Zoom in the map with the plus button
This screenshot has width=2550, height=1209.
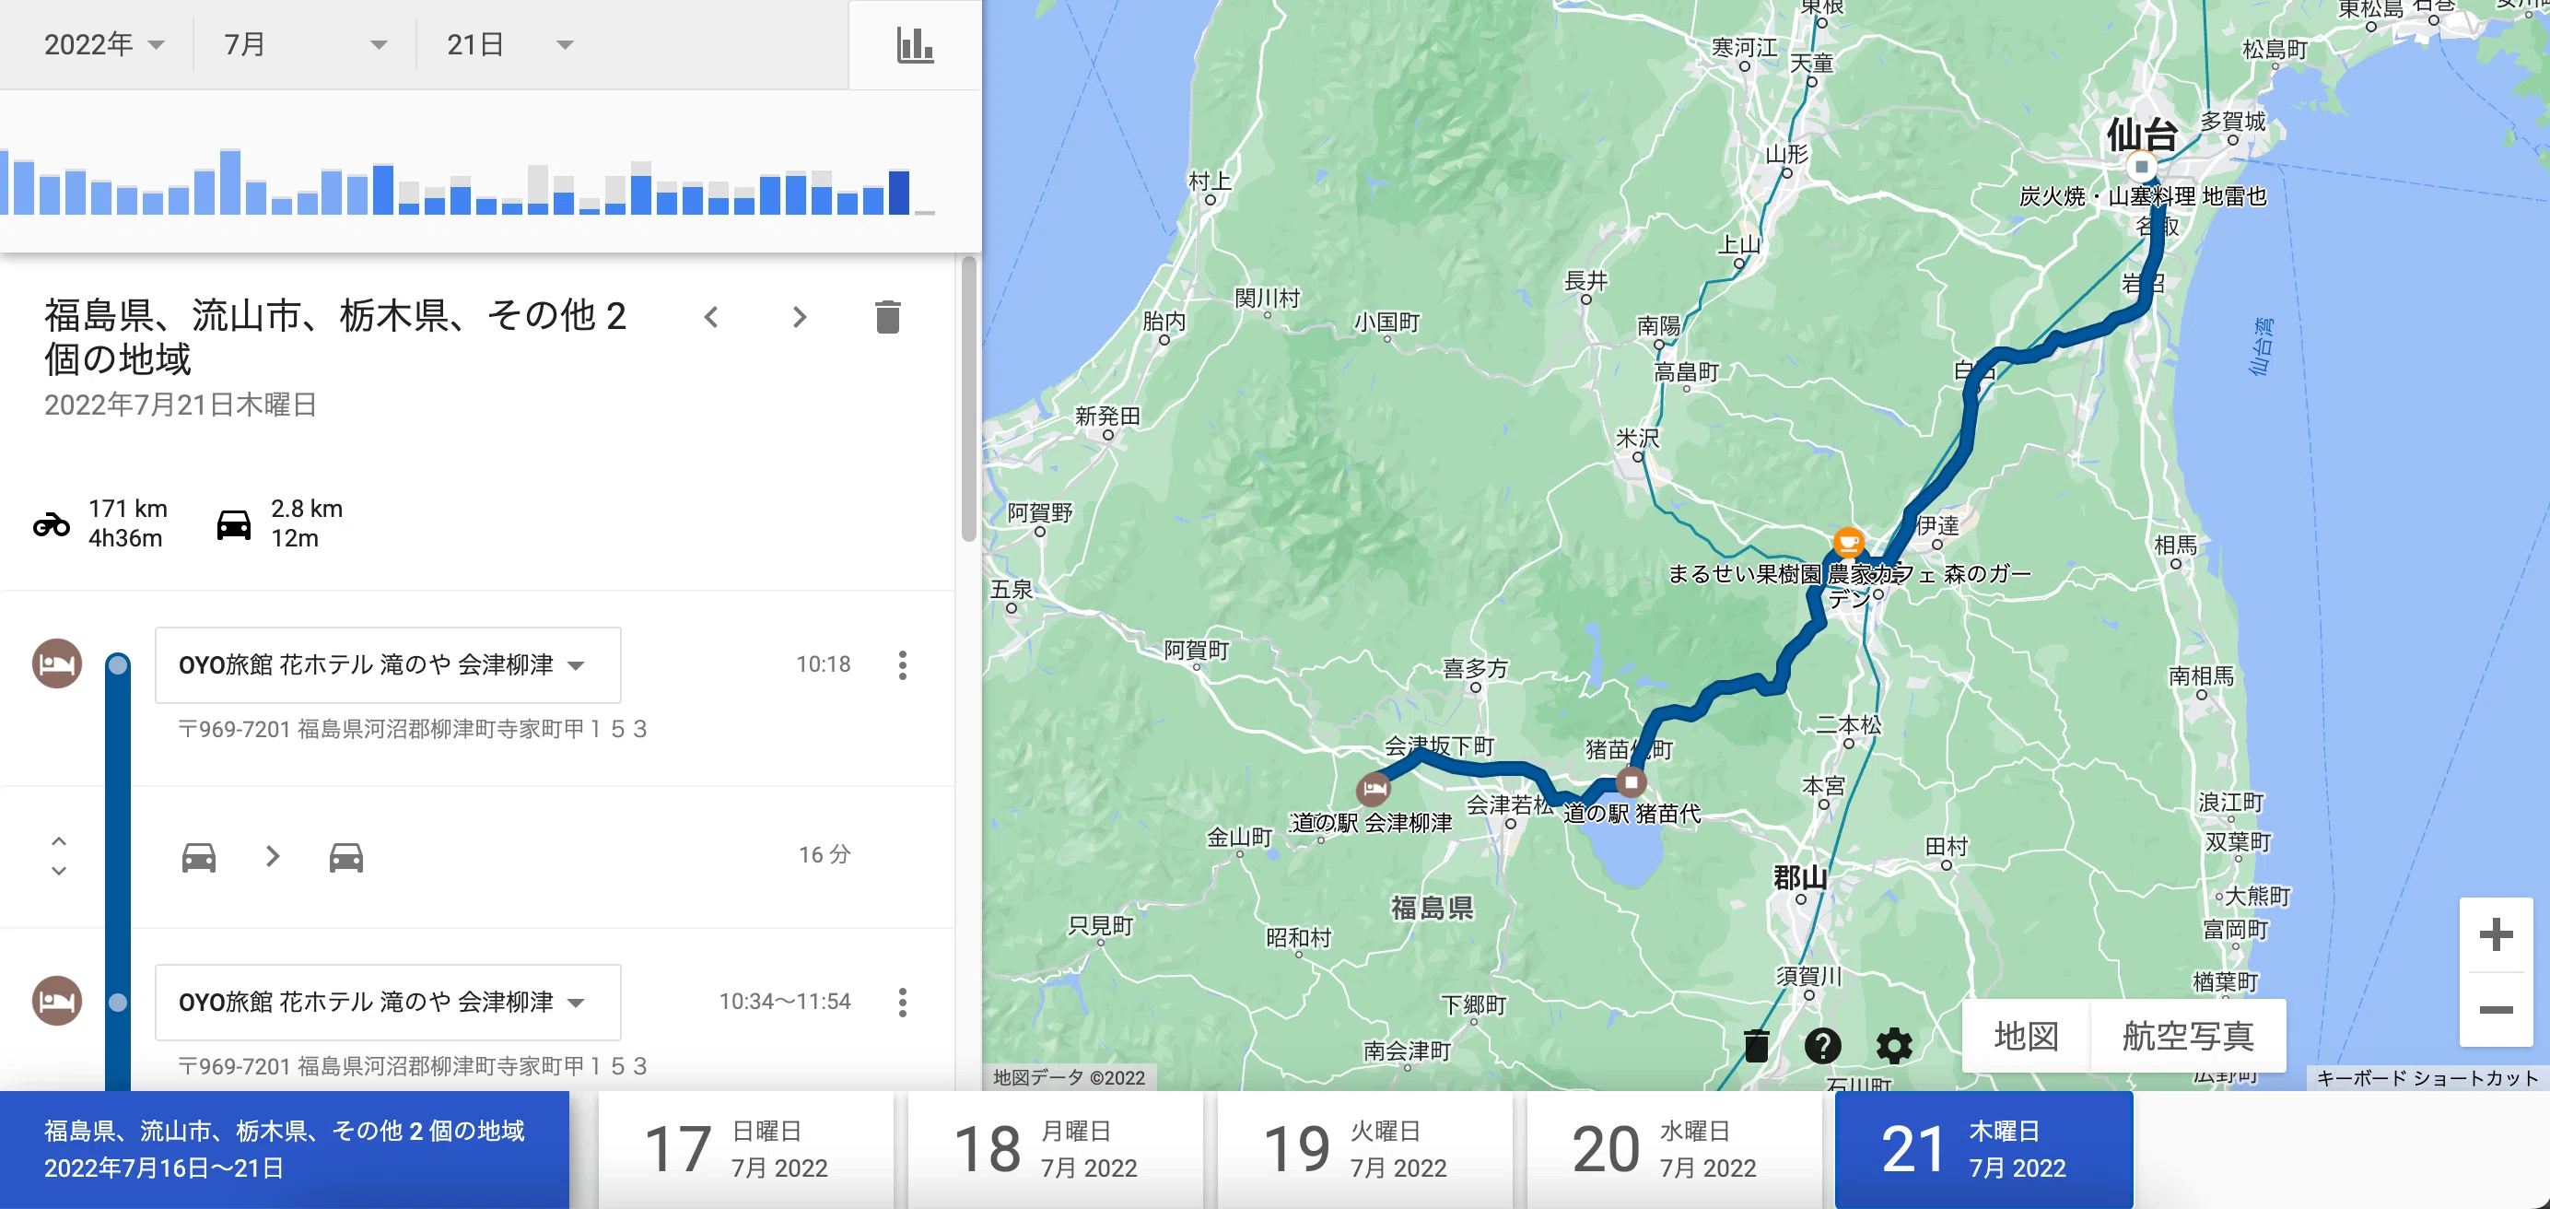tap(2496, 933)
